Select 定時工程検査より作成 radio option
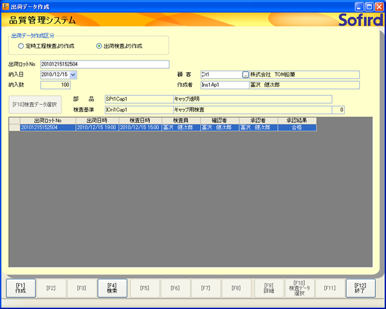The image size is (386, 309). pos(21,46)
